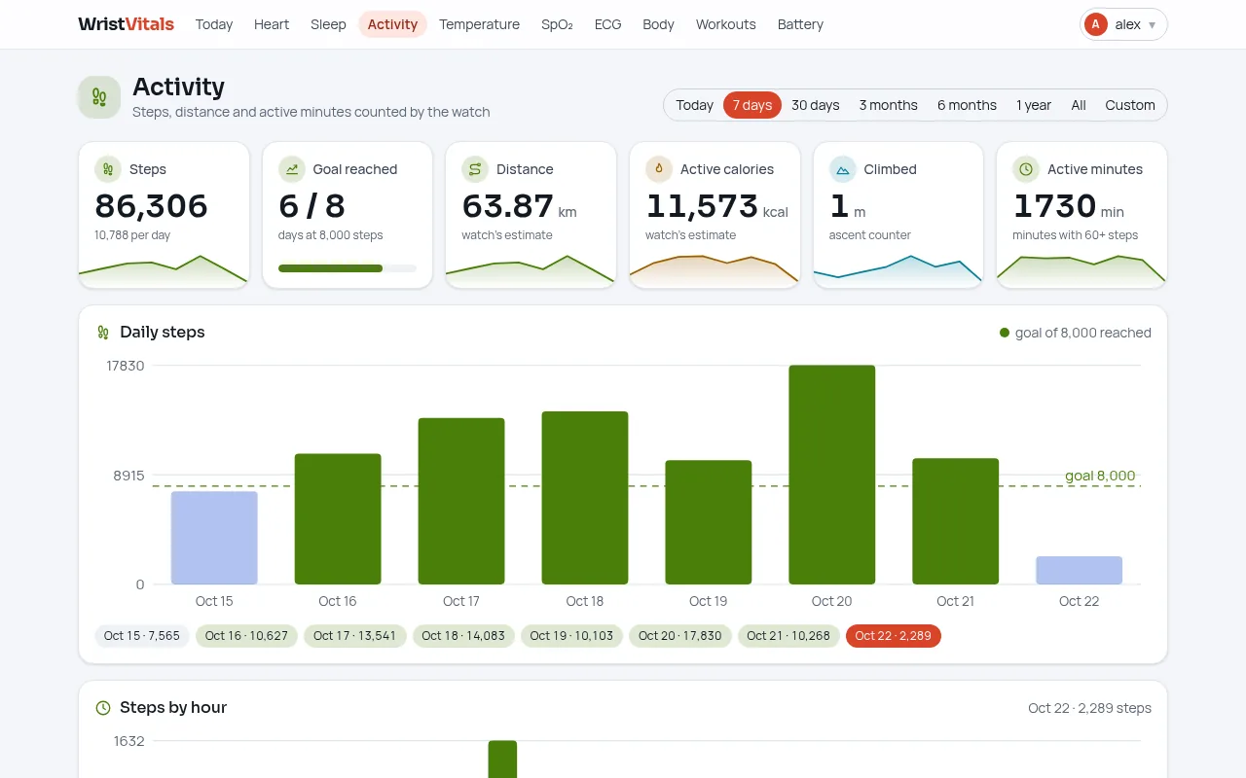
Task: Select the Today time range
Action: tap(695, 105)
